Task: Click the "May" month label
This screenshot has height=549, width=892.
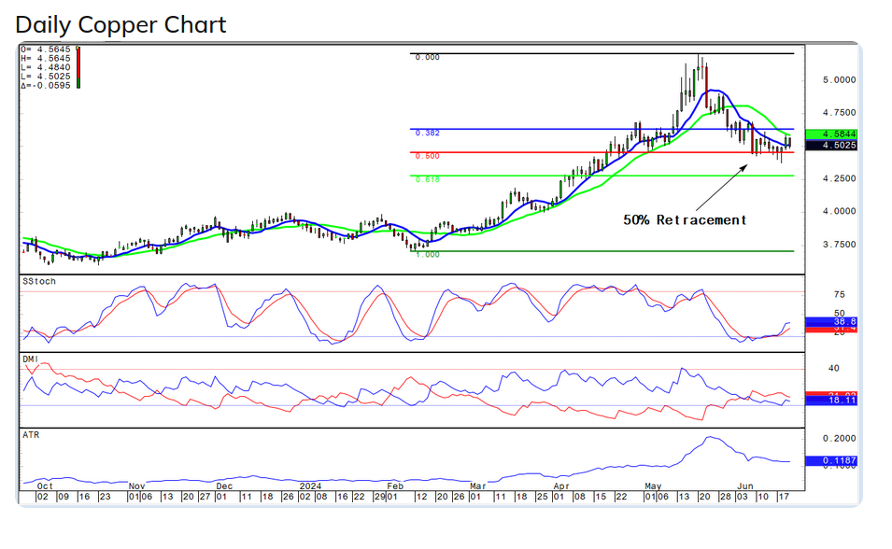Action: pos(653,486)
